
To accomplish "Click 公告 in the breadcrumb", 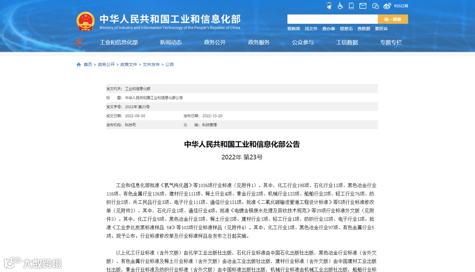I will (x=170, y=65).
